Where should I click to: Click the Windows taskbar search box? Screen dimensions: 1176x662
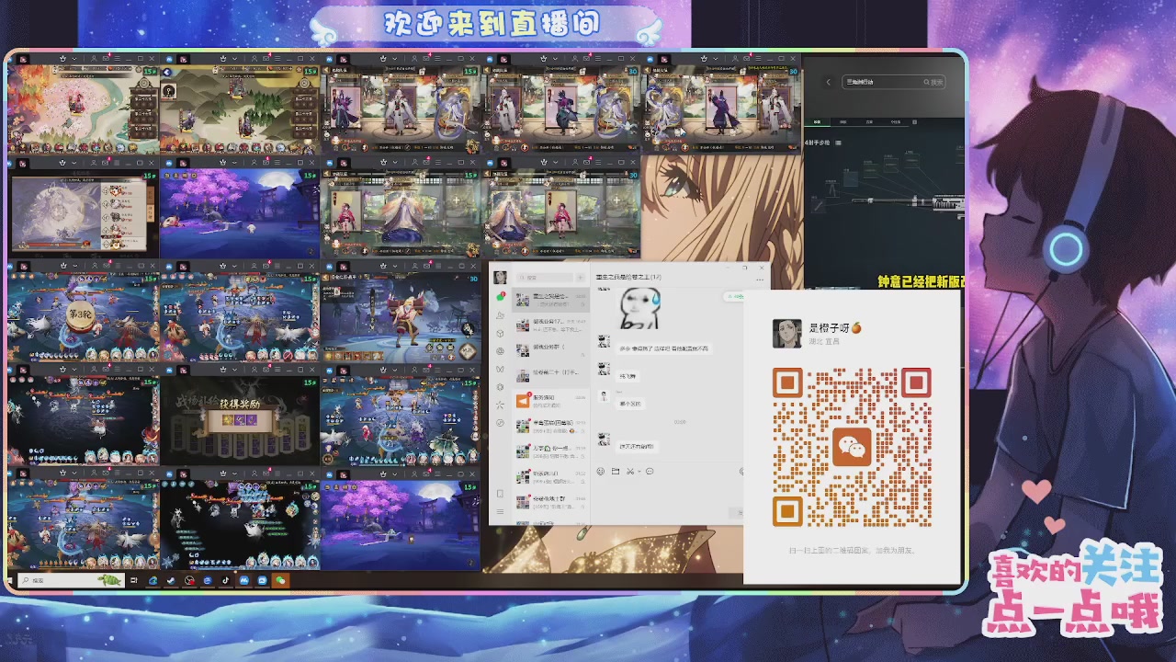pos(71,580)
